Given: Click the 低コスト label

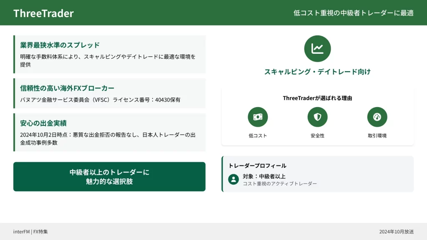Looking at the screenshot, I should 258,136.
